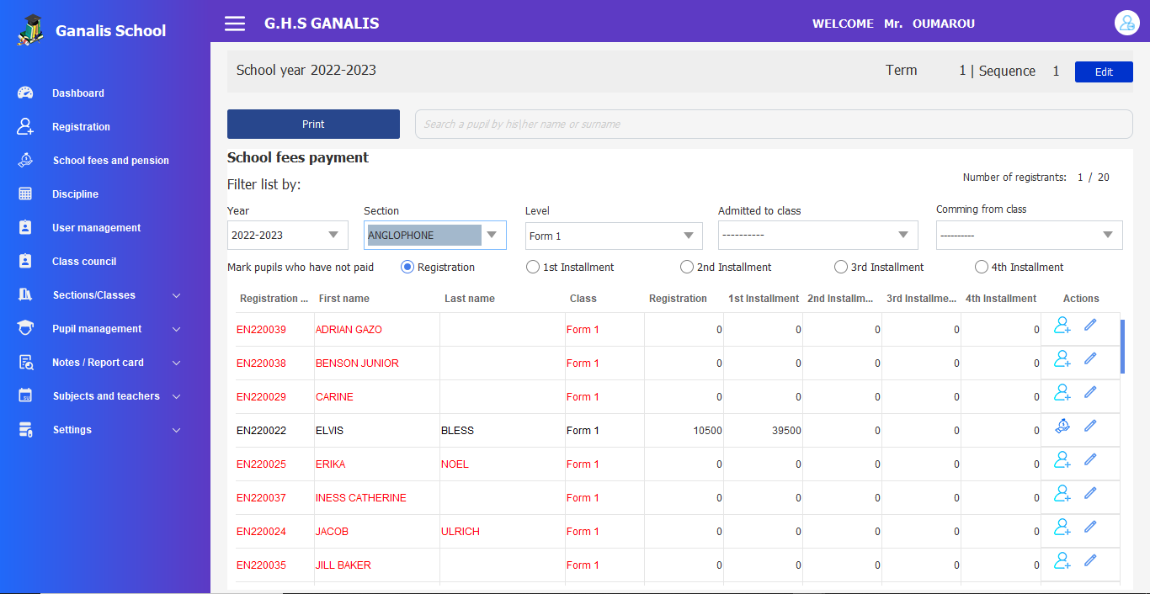Expand the Pupil management sidebar menu
1150x594 pixels.
(97, 329)
